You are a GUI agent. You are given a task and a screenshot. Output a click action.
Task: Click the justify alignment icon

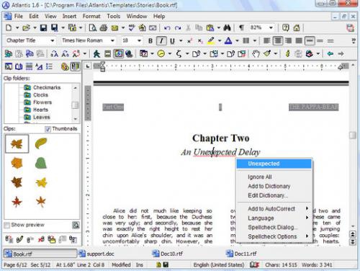[x=299, y=41]
